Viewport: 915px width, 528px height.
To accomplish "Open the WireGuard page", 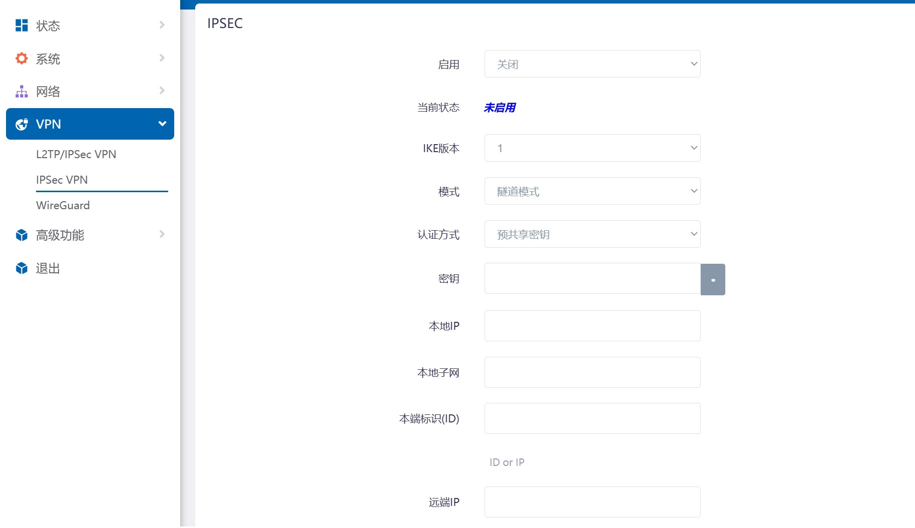I will click(x=62, y=205).
